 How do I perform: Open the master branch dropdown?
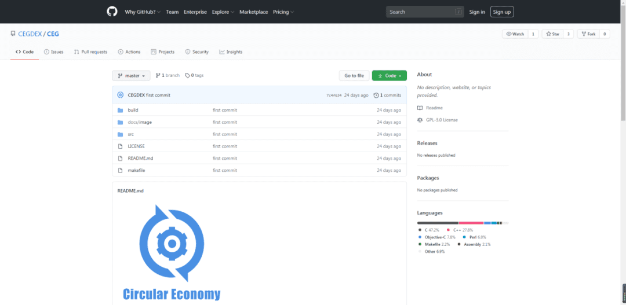tap(132, 75)
